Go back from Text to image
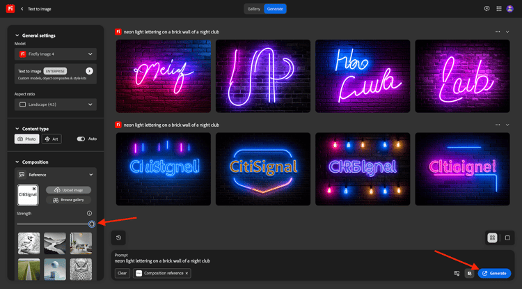522x289 pixels. [22, 9]
